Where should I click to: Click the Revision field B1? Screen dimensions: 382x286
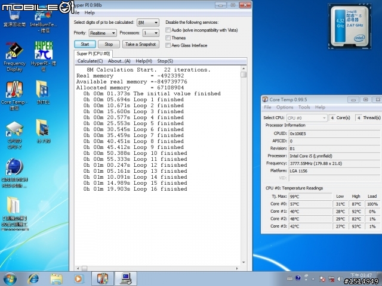click(x=334, y=148)
